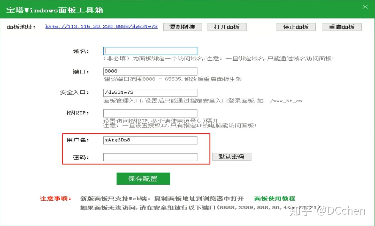This screenshot has height=226, width=375.
Task: Focus the empty 密码 field
Action: 150,157
